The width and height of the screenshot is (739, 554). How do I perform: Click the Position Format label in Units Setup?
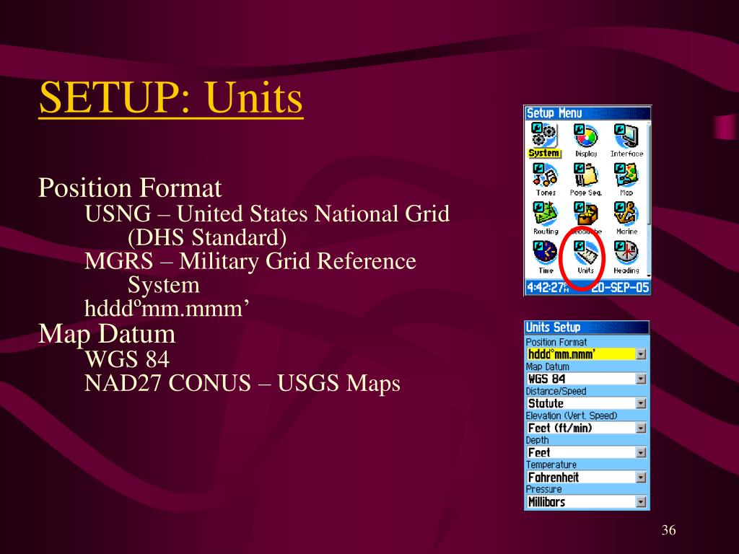556,342
